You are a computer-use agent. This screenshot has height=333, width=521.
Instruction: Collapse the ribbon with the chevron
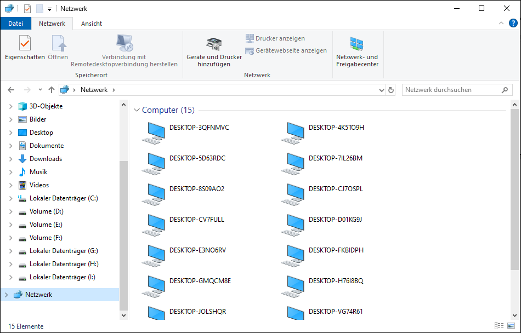point(501,23)
